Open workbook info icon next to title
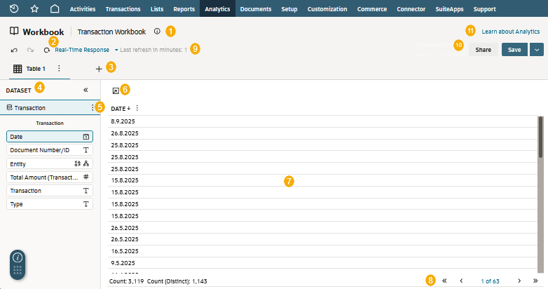Viewport: 548px width, 289px height. [157, 31]
